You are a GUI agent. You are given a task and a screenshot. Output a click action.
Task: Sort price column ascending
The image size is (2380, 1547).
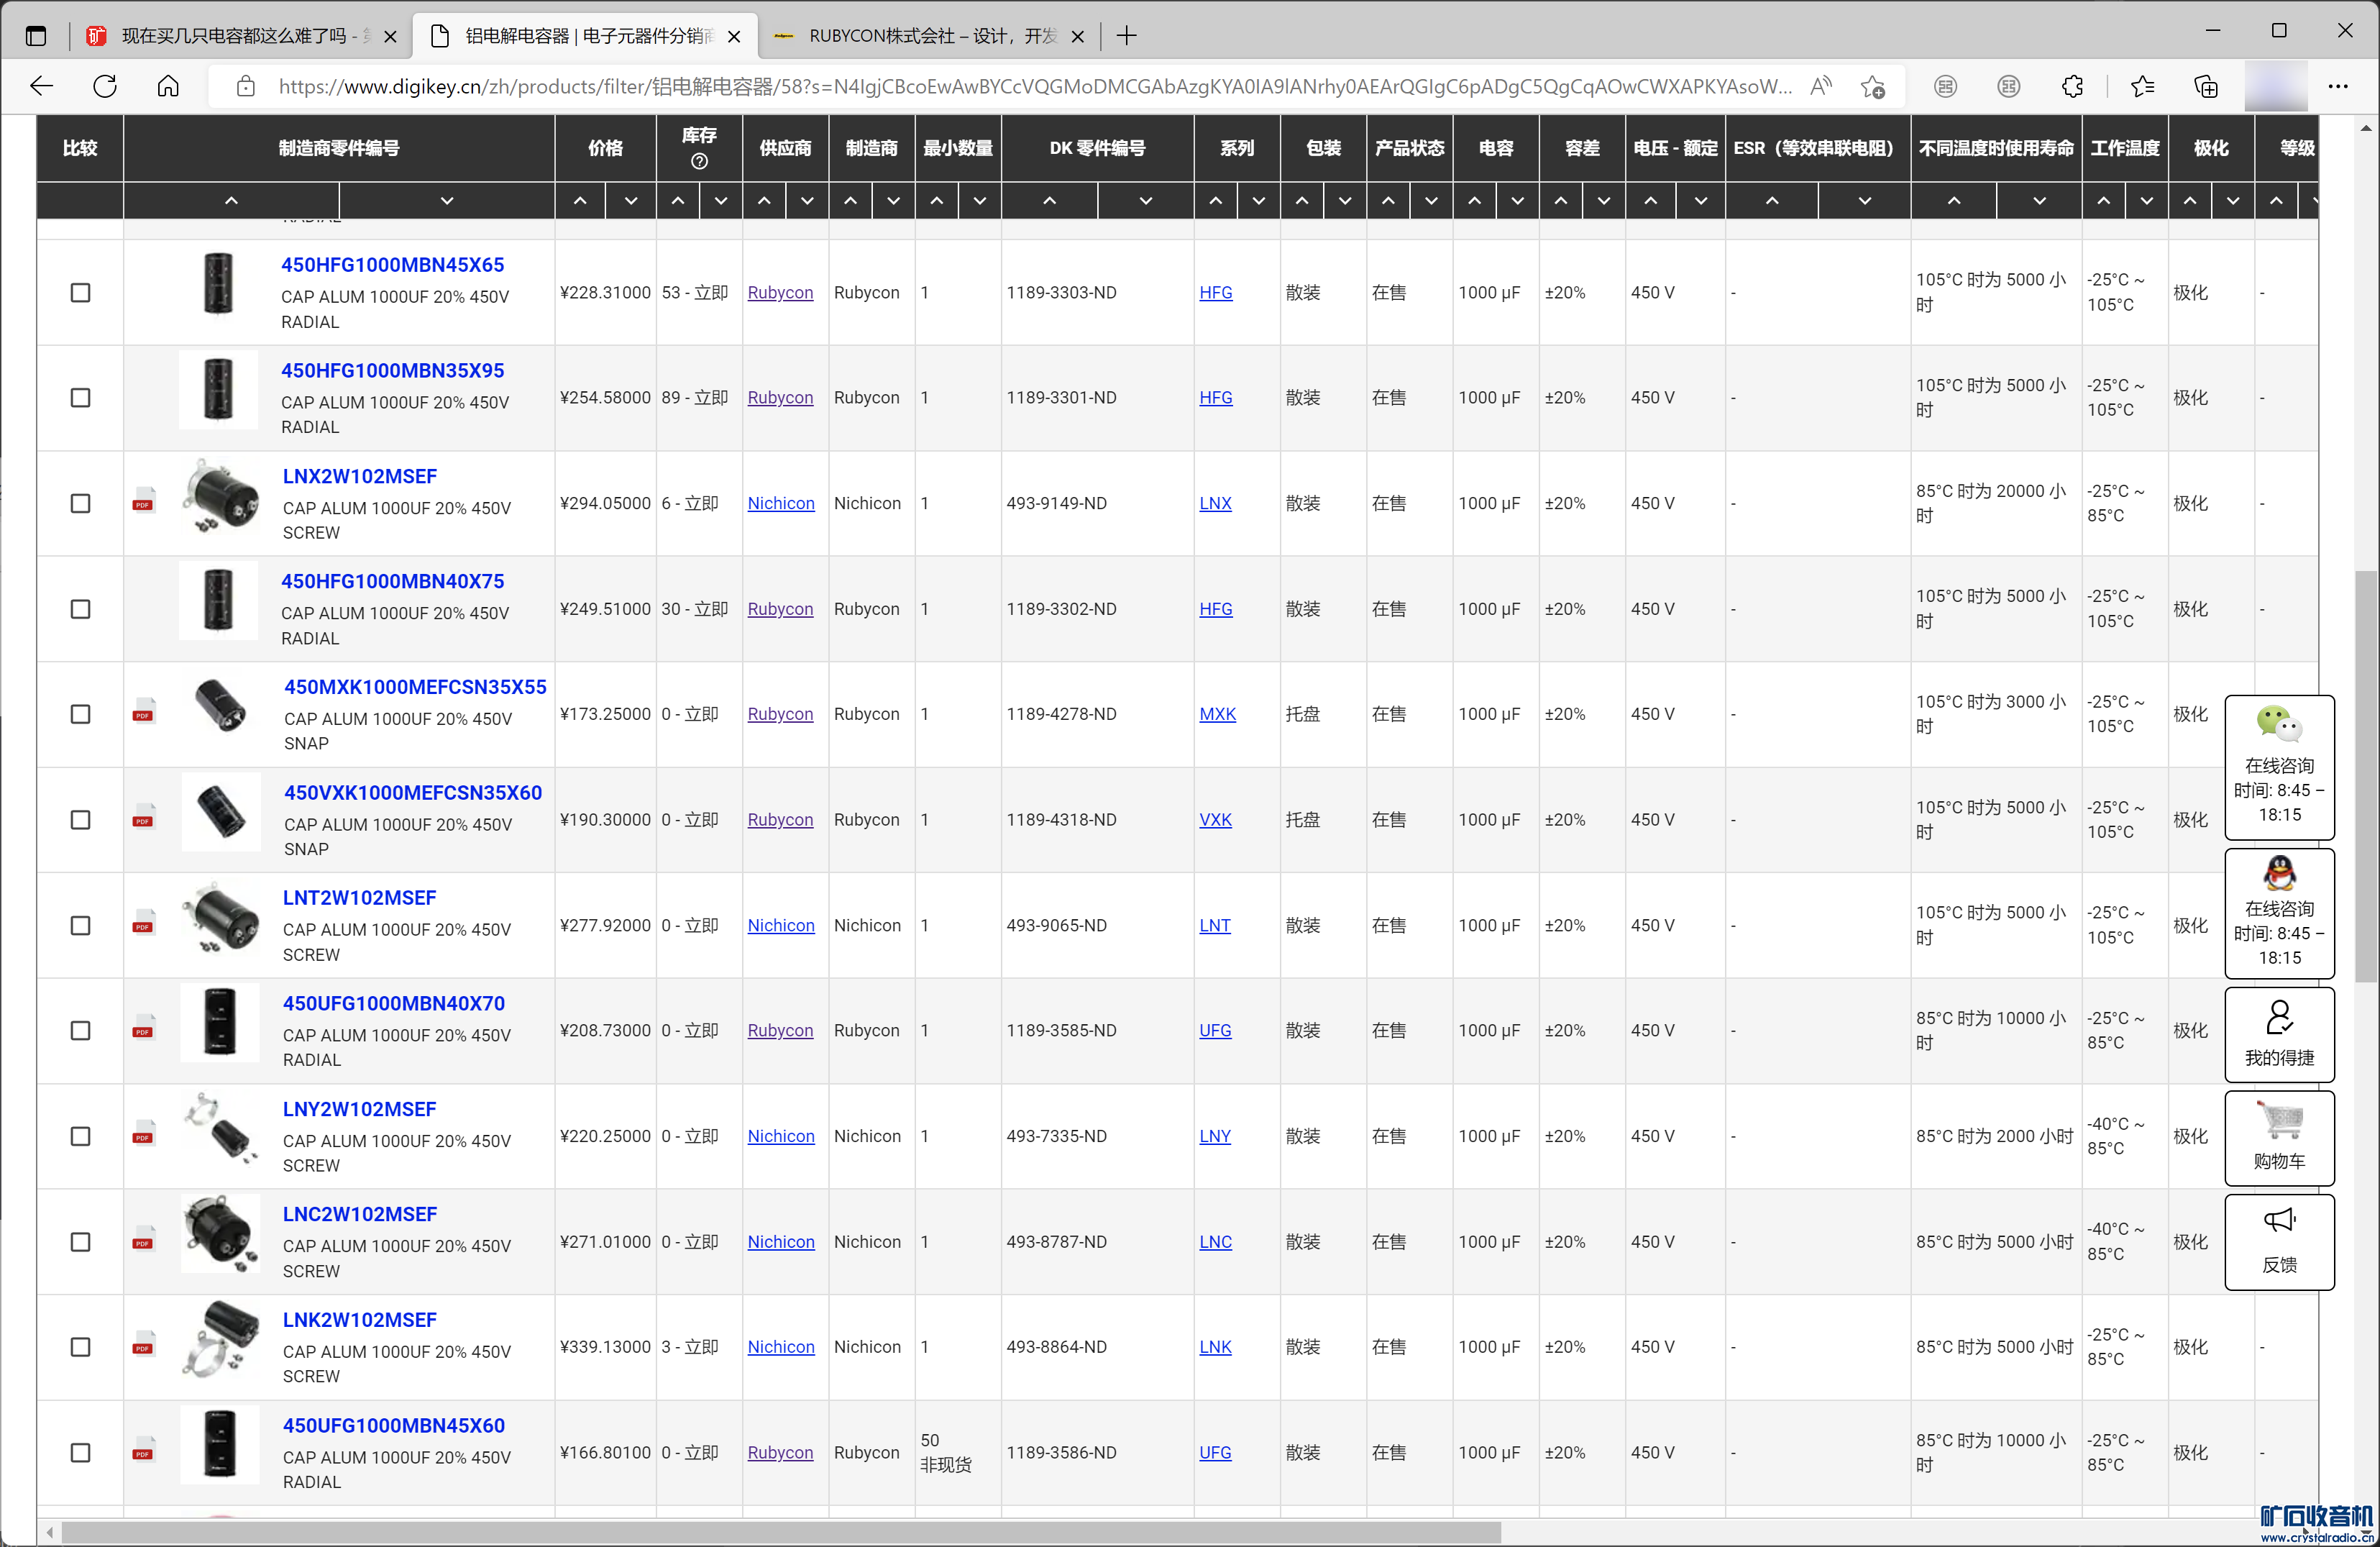pyautogui.click(x=580, y=201)
